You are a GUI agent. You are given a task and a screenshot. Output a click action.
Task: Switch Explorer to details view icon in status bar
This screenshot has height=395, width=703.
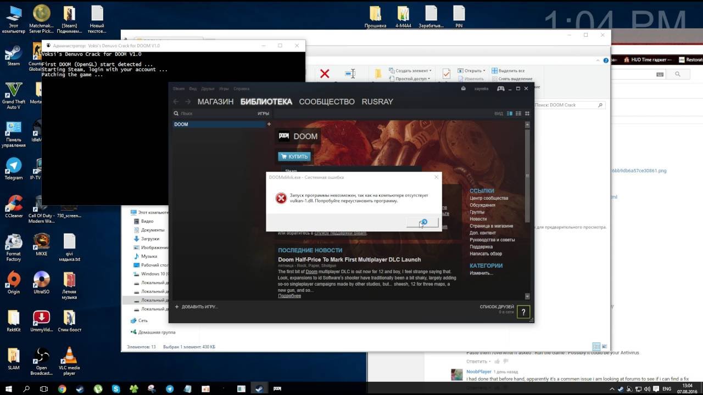click(x=596, y=347)
